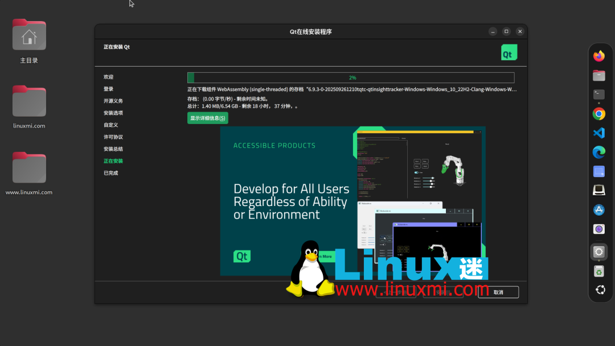Viewport: 615px width, 346px height.
Task: Open Google Chrome from the dock
Action: (x=600, y=113)
